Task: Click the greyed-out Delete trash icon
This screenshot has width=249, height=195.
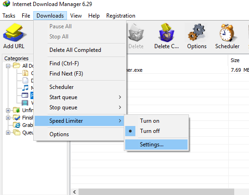Action: tap(136, 32)
